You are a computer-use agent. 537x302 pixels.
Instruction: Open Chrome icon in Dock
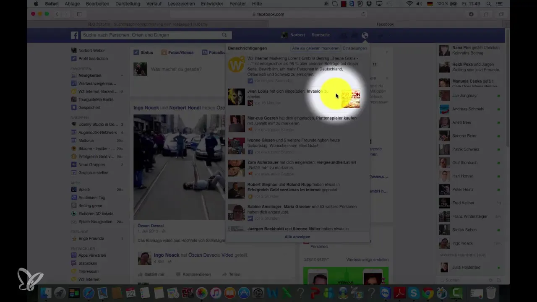click(x=428, y=293)
